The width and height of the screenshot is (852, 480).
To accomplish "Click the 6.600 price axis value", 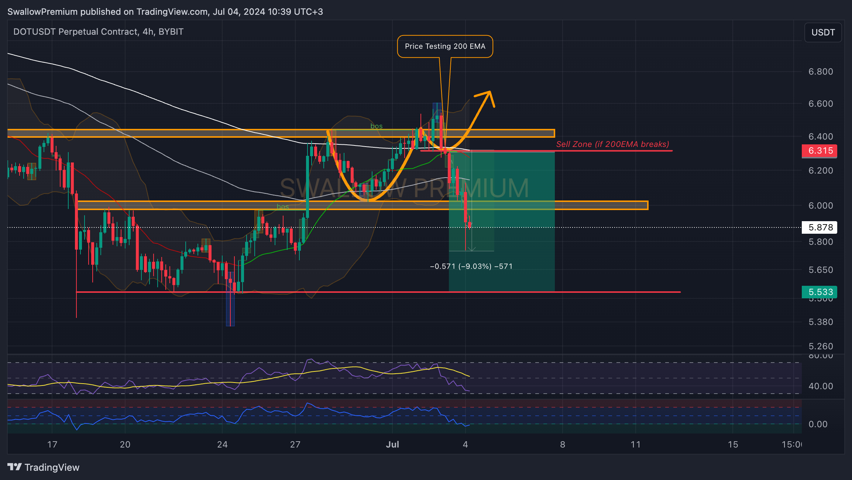I will [821, 104].
